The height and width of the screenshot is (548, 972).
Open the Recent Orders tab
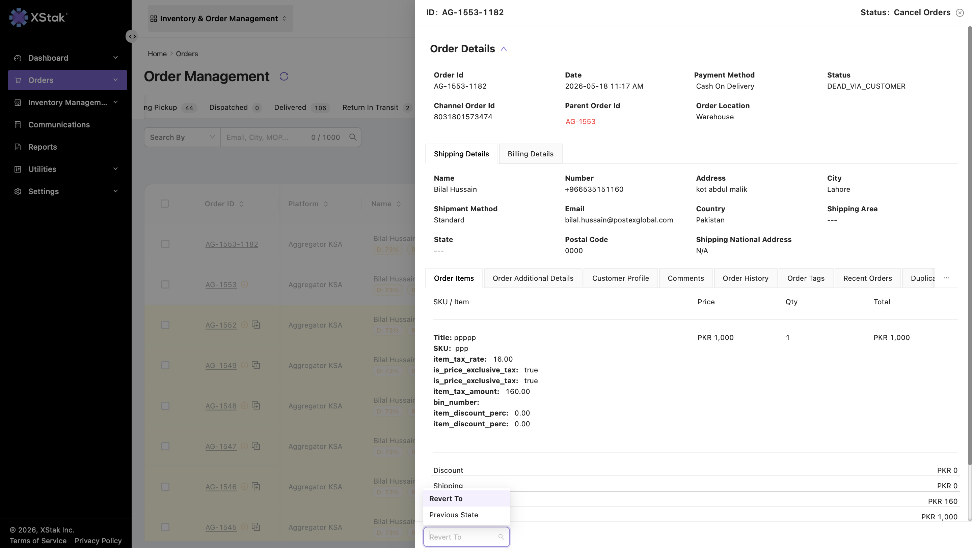point(867,278)
